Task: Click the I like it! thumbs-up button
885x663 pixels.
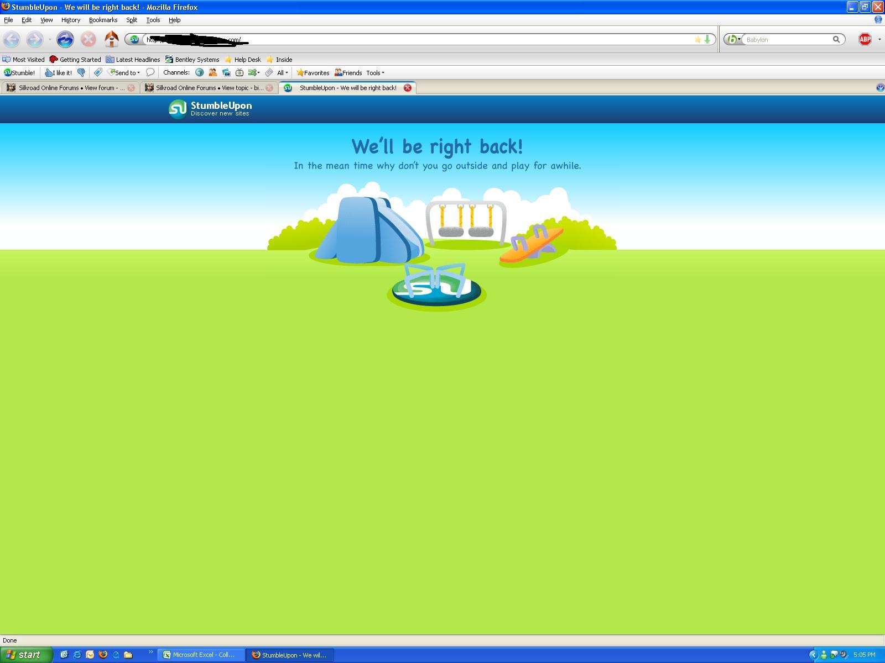Action: point(58,72)
